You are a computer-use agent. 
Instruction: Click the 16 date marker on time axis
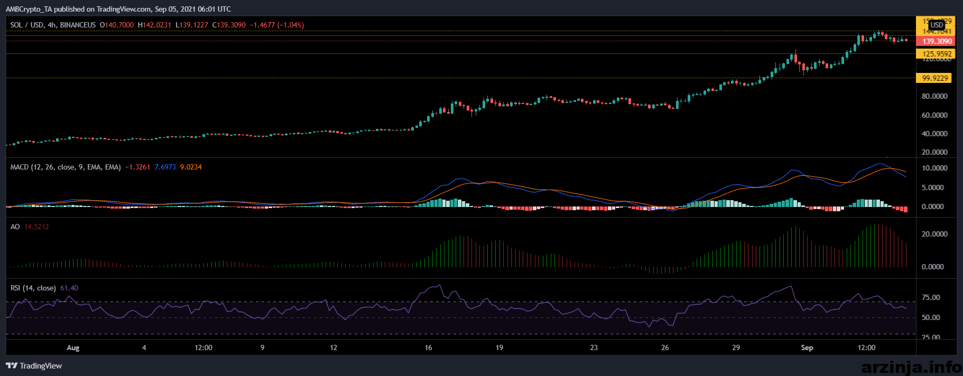tap(428, 347)
